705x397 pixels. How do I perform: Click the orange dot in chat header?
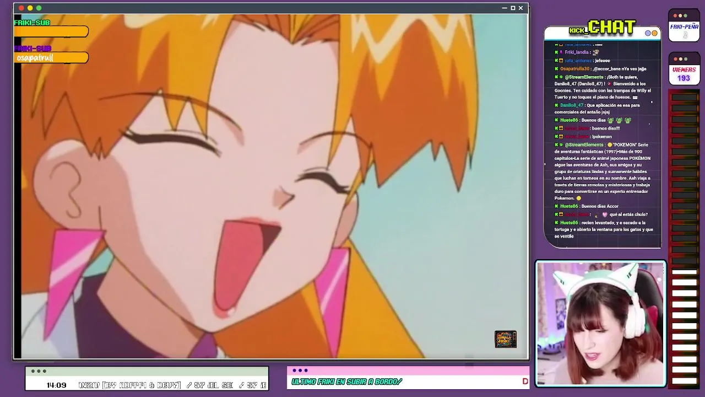tap(654, 34)
